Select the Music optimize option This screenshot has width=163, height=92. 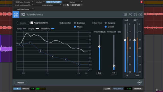pyautogui.click(x=75, y=27)
